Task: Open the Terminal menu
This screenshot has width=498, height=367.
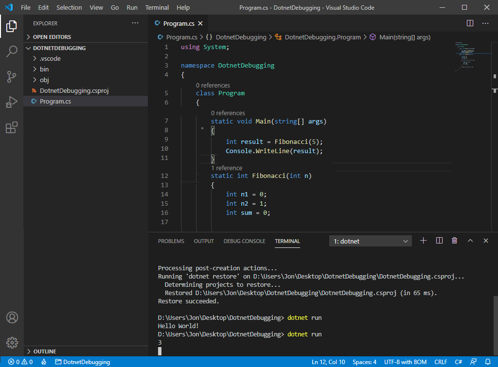Action: 157,7
